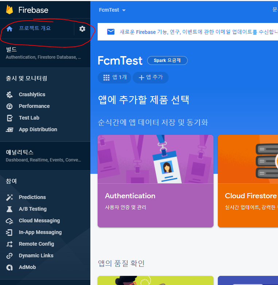Click the grid icon in 앱 1개
278x285 pixels.
(106, 78)
